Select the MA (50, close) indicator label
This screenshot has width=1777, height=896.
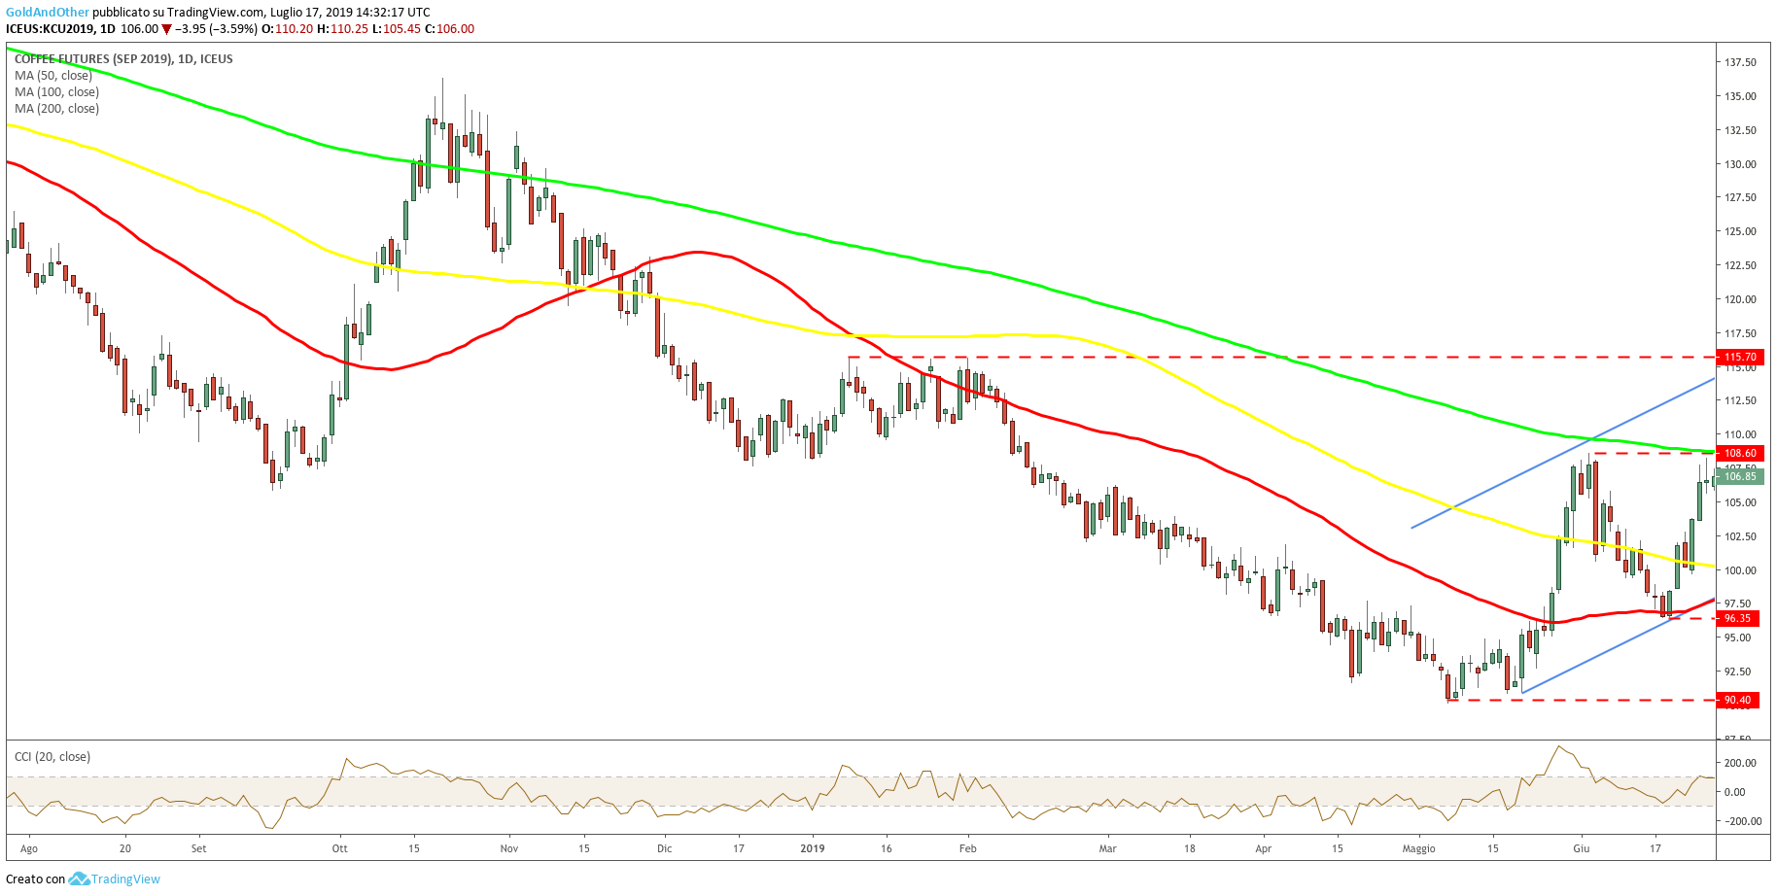[53, 76]
